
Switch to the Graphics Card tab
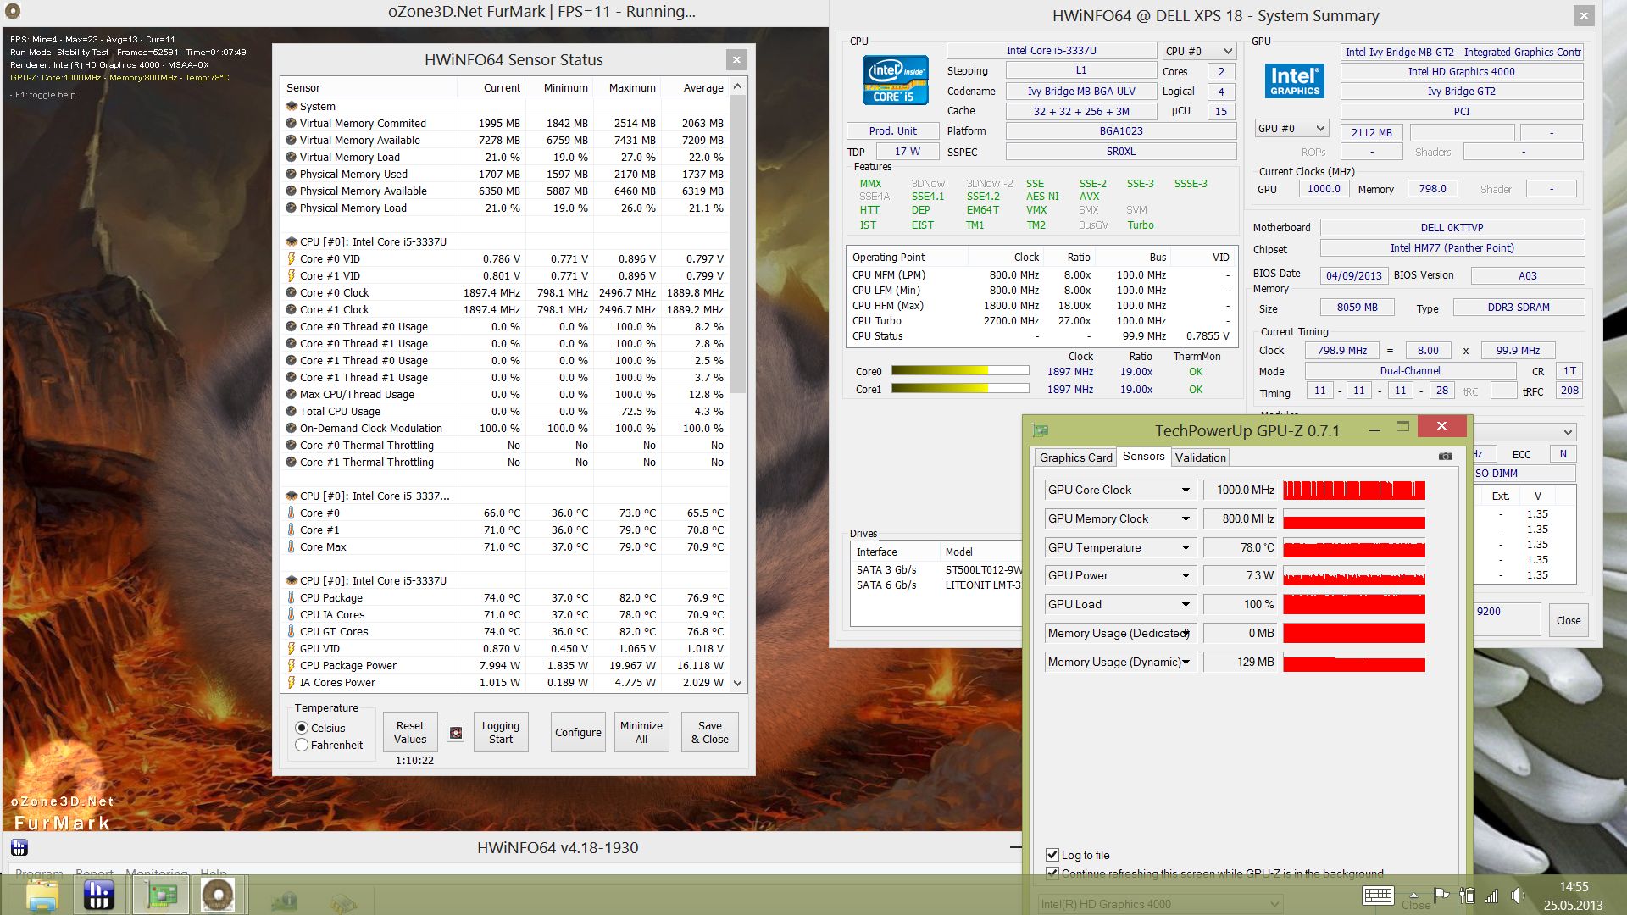(x=1075, y=457)
